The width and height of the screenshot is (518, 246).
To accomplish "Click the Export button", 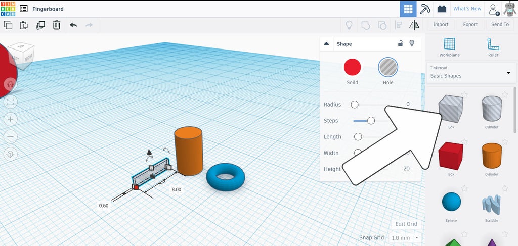I will pyautogui.click(x=470, y=25).
